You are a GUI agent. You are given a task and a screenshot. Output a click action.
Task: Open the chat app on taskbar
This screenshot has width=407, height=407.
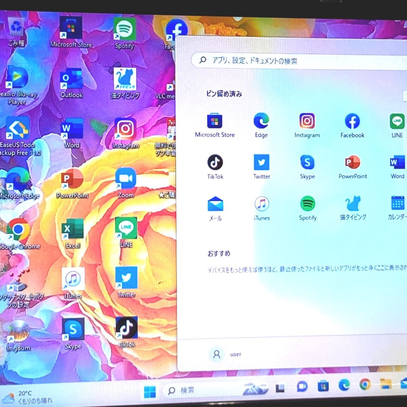point(302,386)
